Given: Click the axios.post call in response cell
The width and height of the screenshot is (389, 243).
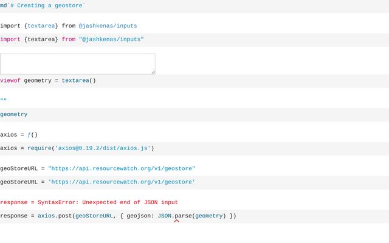Looking at the screenshot, I should click(55, 216).
